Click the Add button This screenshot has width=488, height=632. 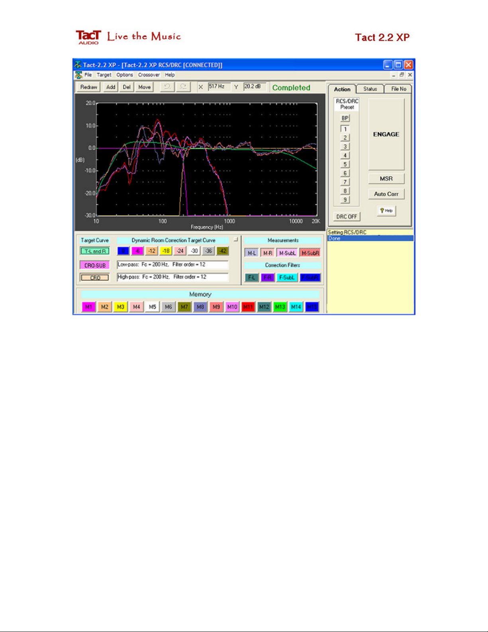(111, 87)
